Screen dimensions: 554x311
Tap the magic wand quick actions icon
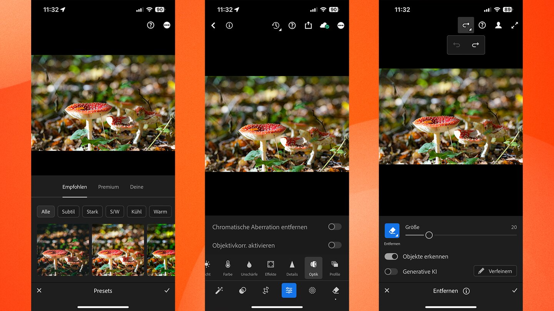[x=219, y=291]
